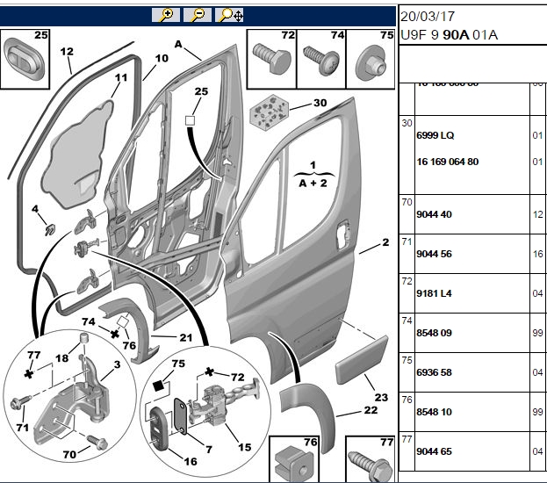Screen dimensions: 547x483
Task: Click part number 6999 LQ
Action: click(435, 135)
